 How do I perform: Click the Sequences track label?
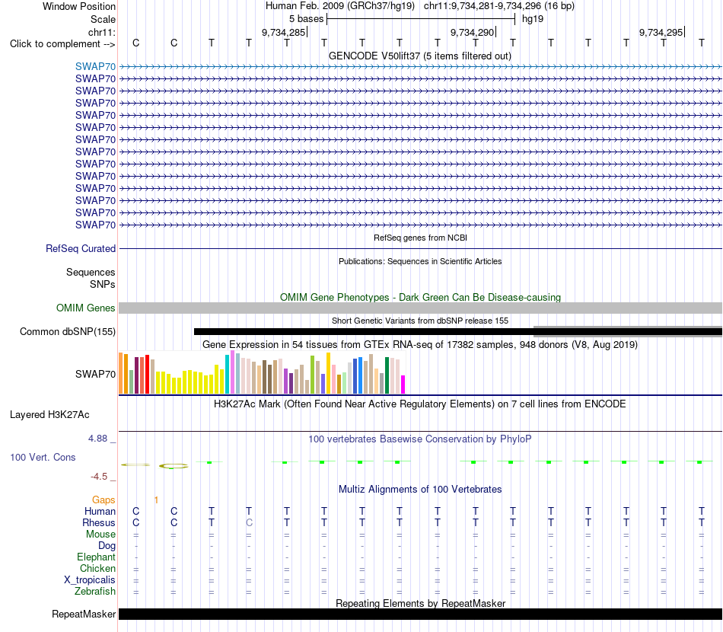(91, 272)
